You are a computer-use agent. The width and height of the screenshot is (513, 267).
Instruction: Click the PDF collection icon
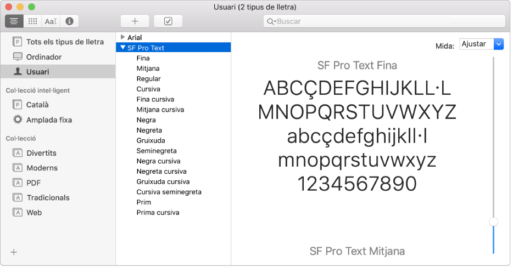click(x=18, y=183)
